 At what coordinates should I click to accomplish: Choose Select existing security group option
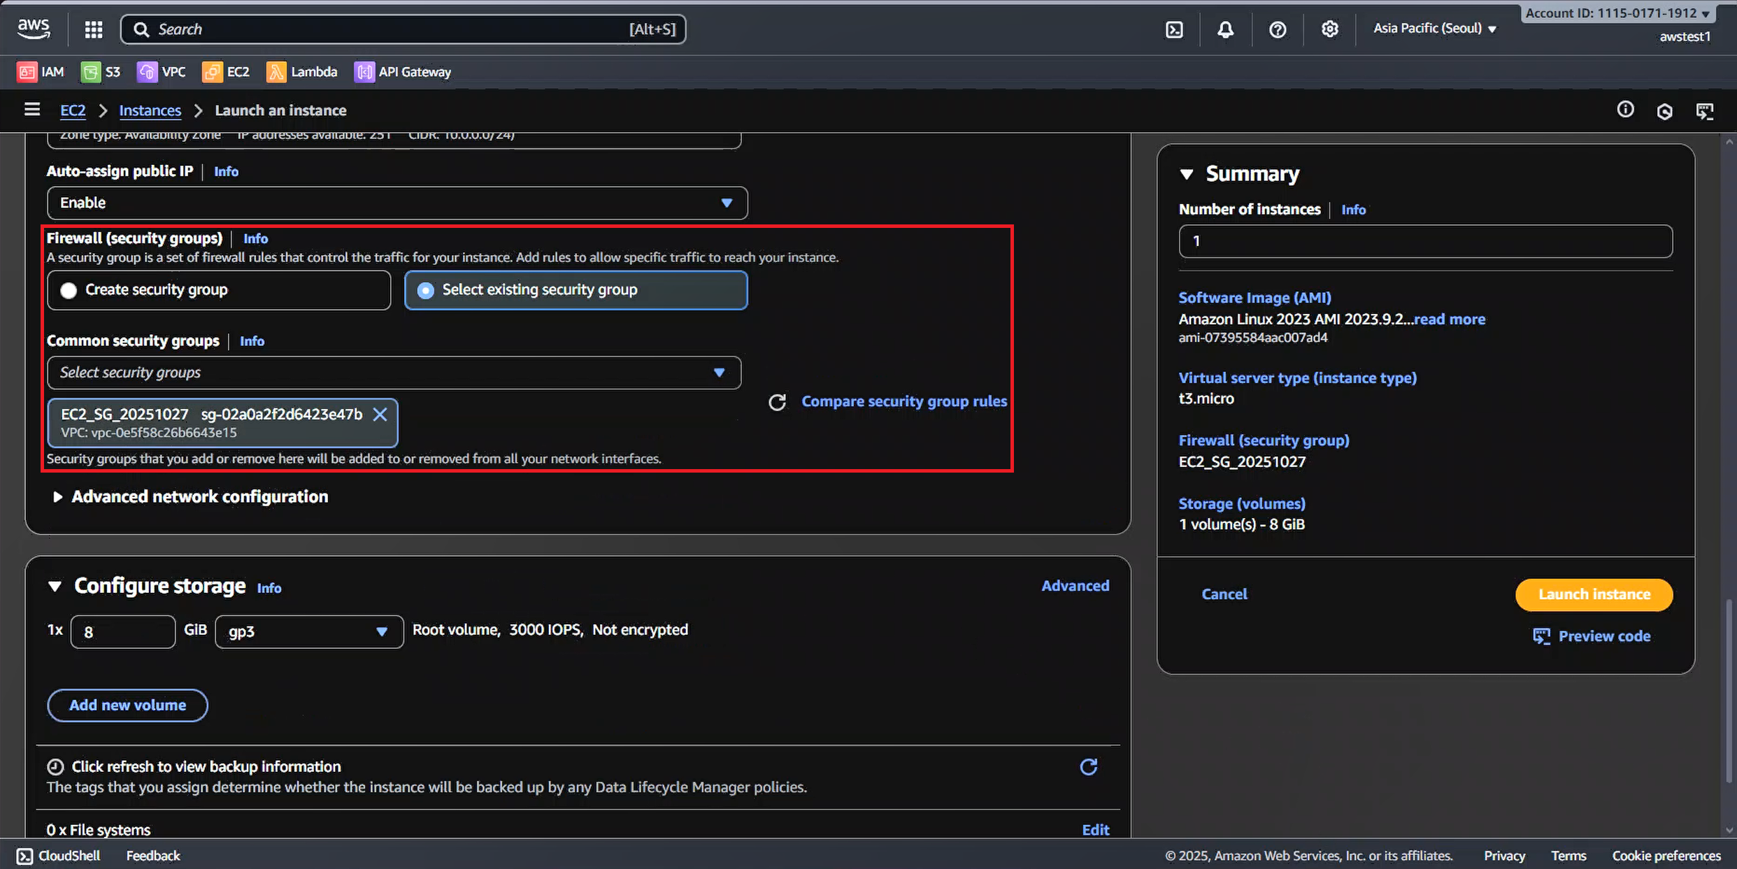point(425,290)
